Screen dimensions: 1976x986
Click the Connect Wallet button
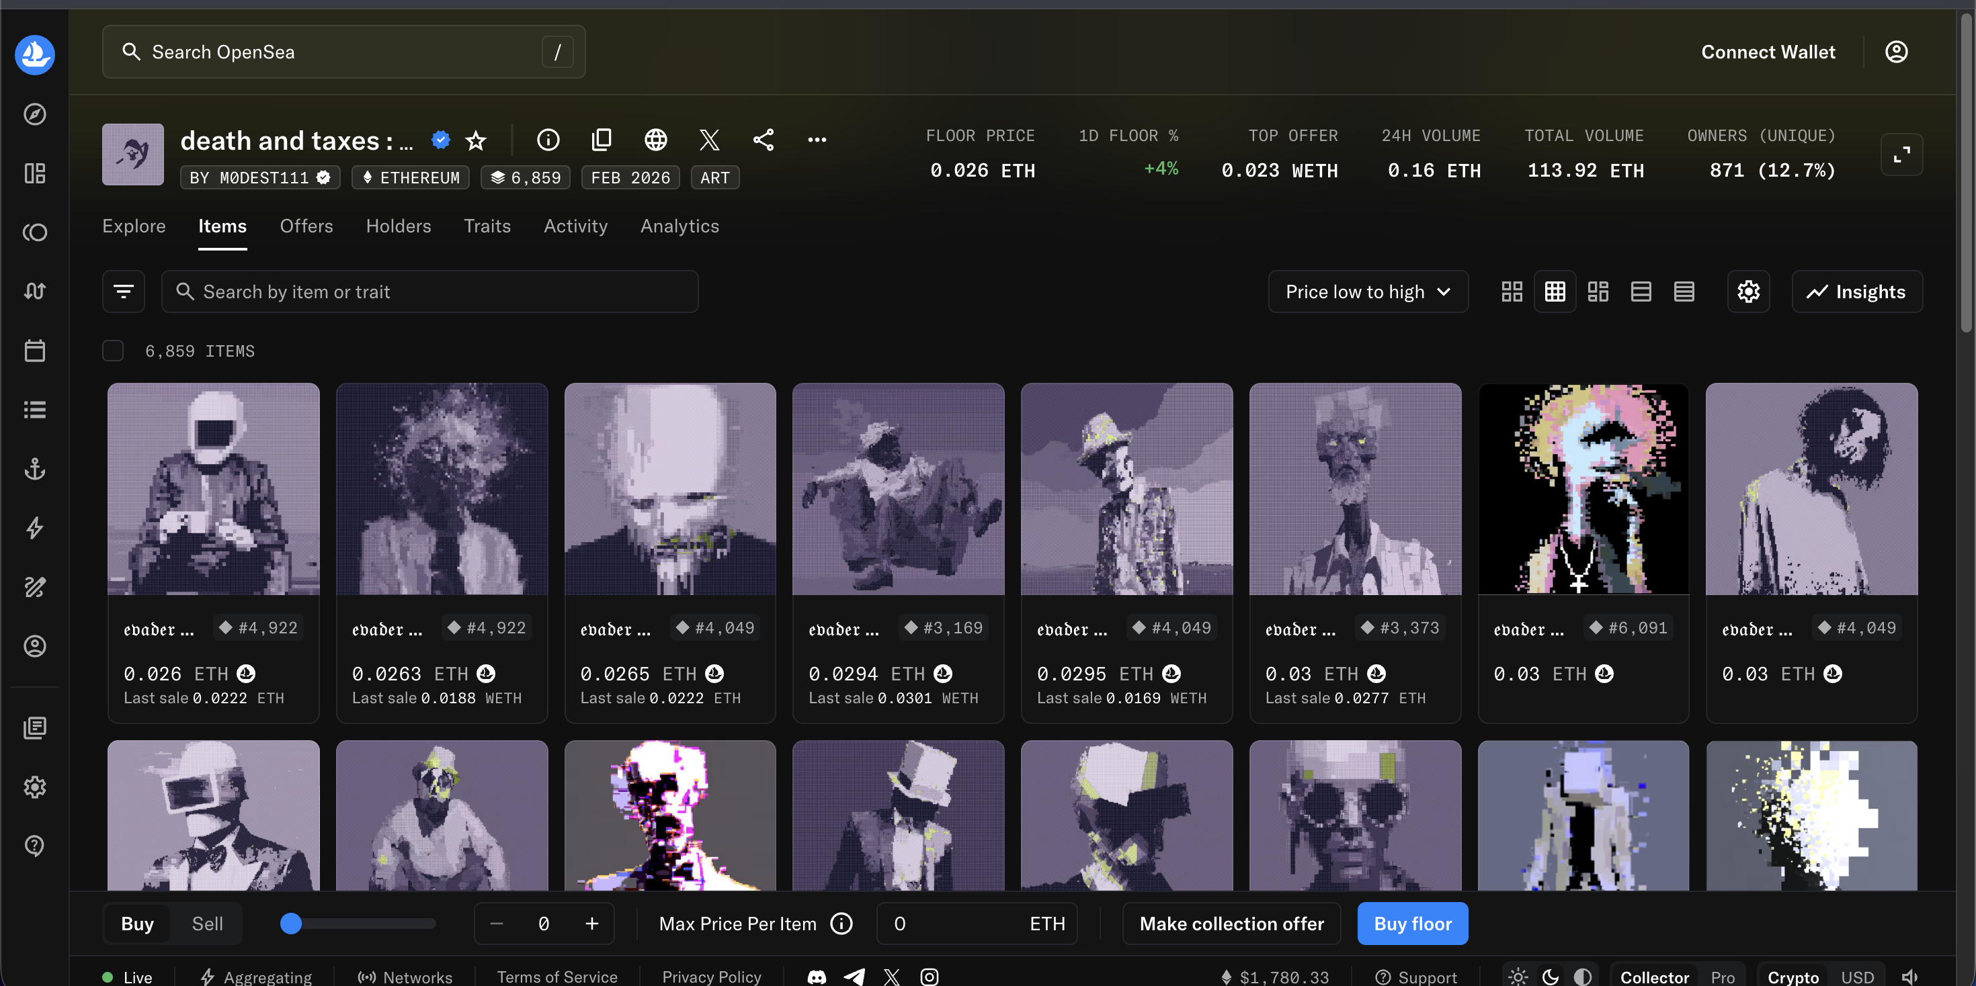point(1768,52)
